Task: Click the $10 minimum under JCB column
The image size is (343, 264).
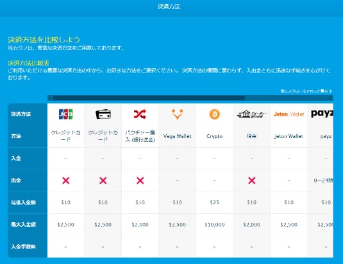Action: point(66,202)
